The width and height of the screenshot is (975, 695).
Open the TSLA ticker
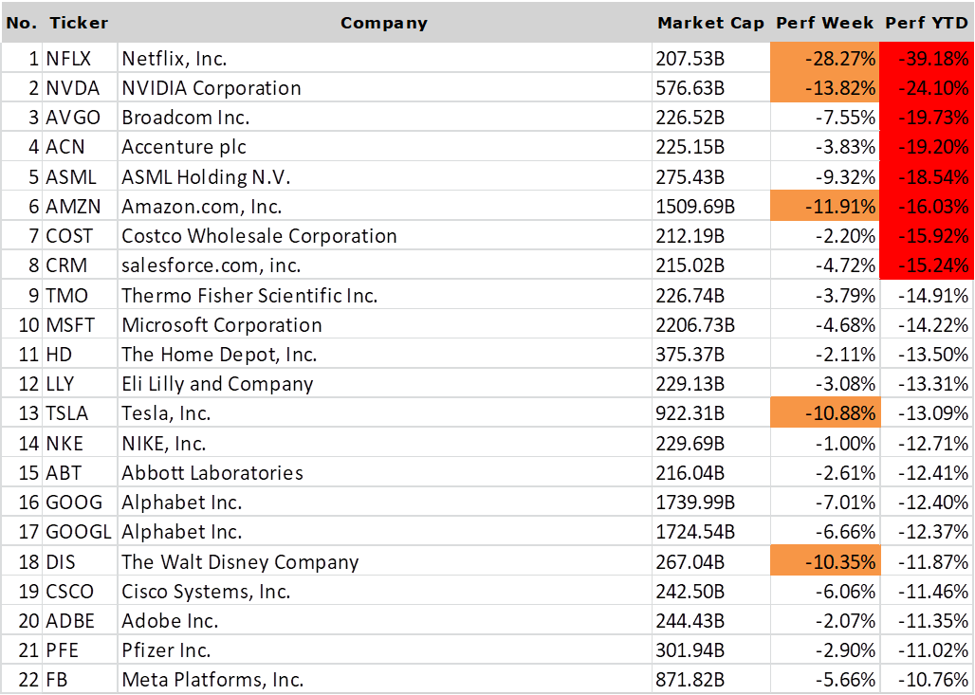coord(66,413)
